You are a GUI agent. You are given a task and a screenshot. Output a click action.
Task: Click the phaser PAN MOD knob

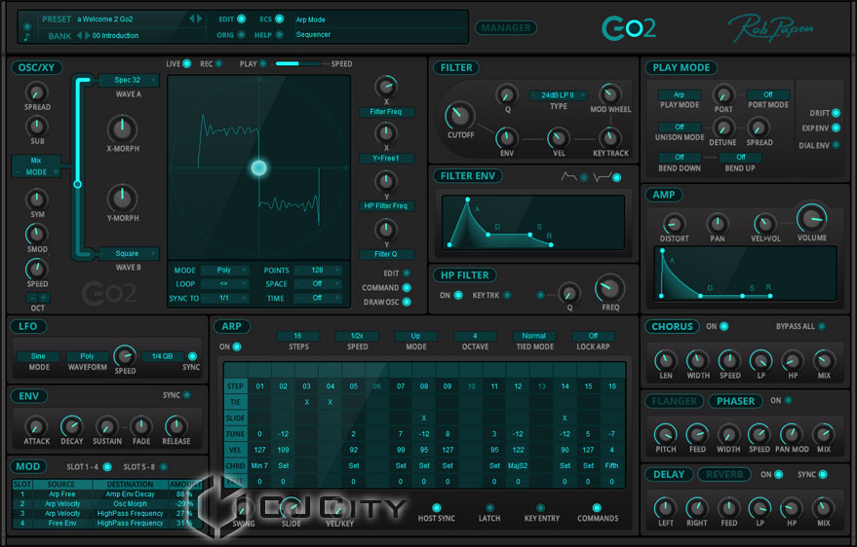point(792,435)
